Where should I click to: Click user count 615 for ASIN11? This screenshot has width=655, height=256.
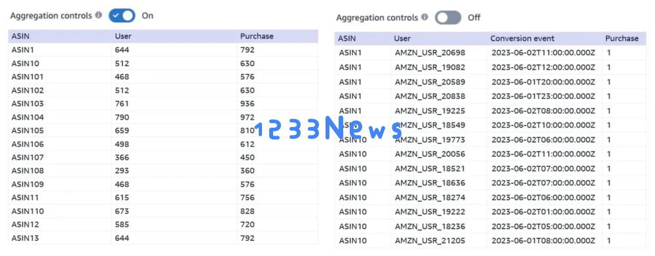point(122,198)
